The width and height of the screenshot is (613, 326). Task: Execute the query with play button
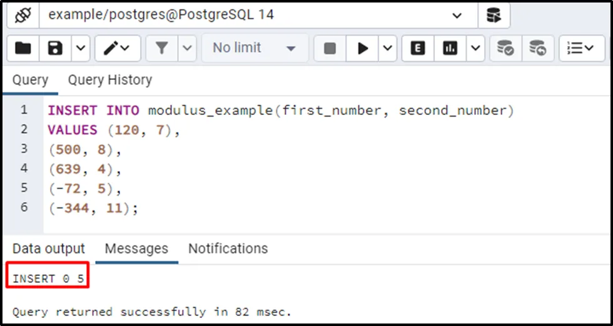(362, 48)
